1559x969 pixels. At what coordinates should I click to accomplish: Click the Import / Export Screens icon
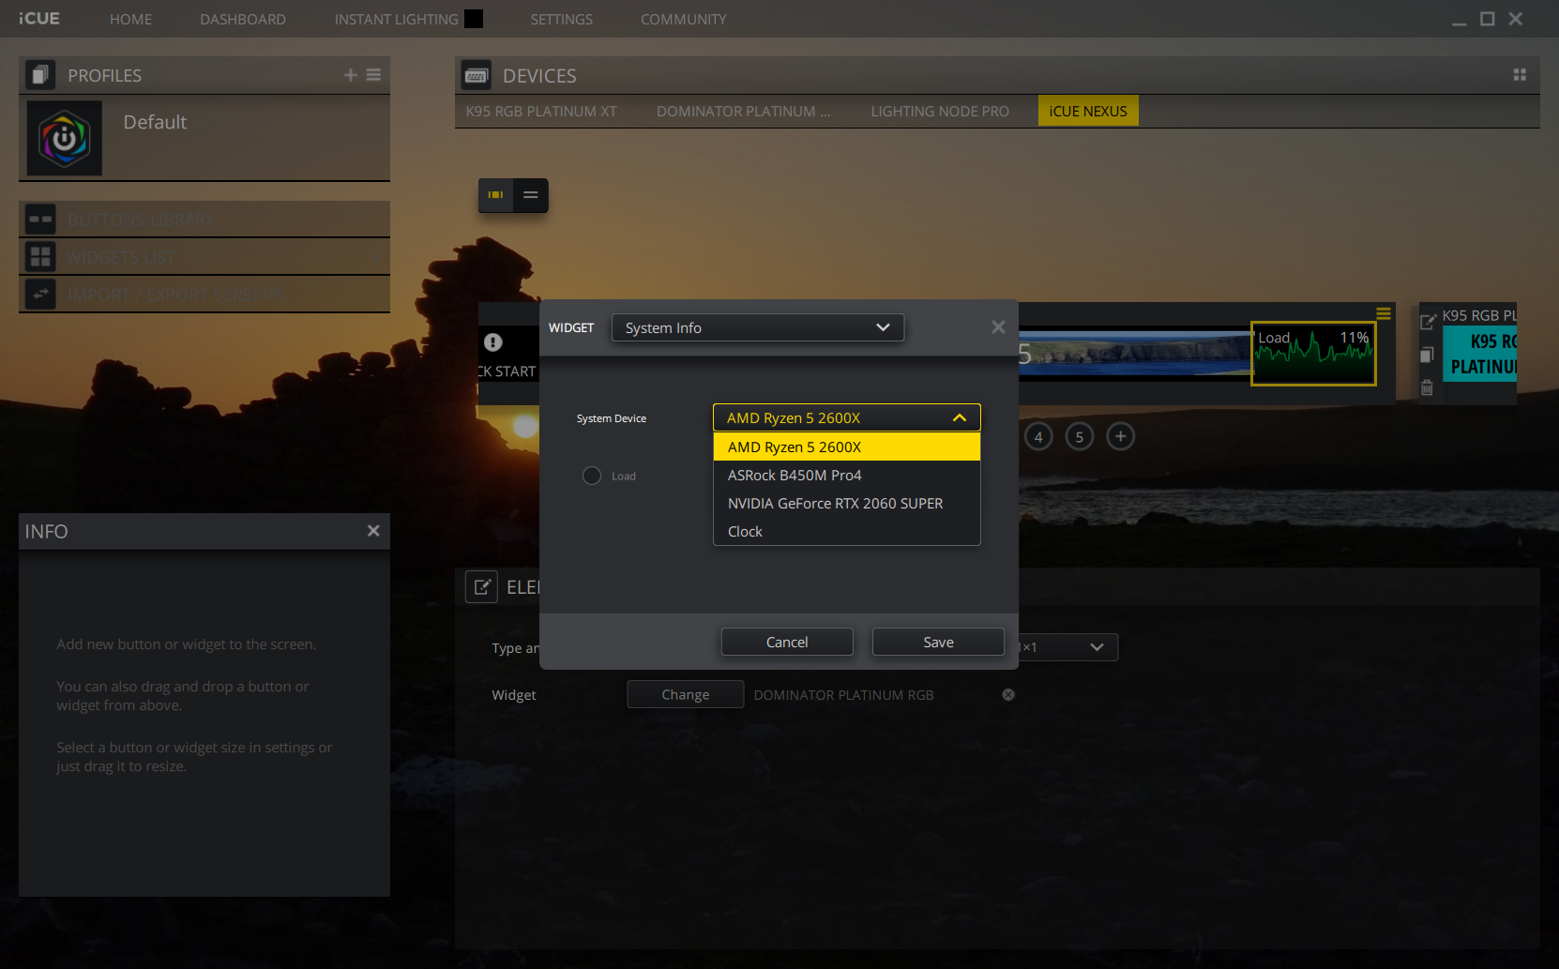tap(40, 295)
